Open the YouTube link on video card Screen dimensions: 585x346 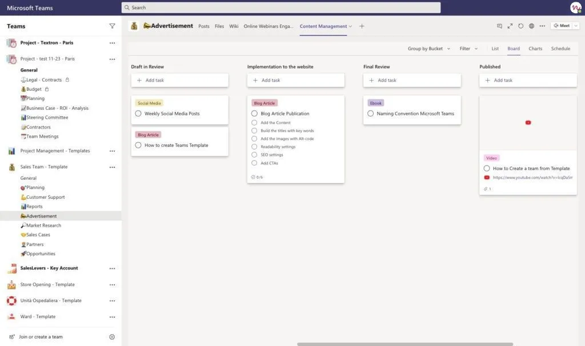click(532, 178)
